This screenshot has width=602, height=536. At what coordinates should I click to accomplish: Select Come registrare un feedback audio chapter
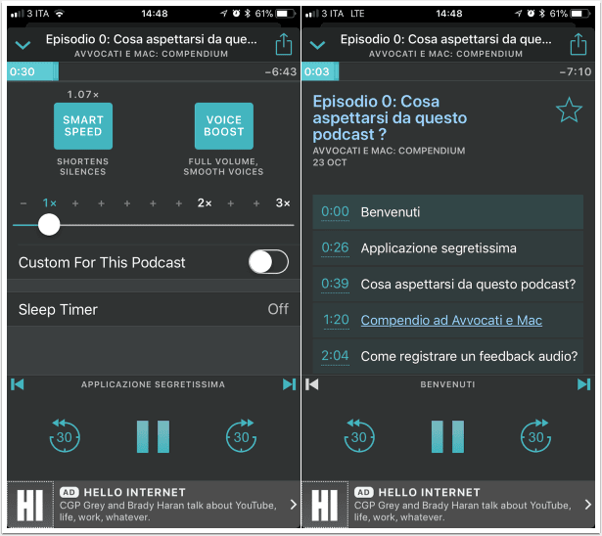447,356
